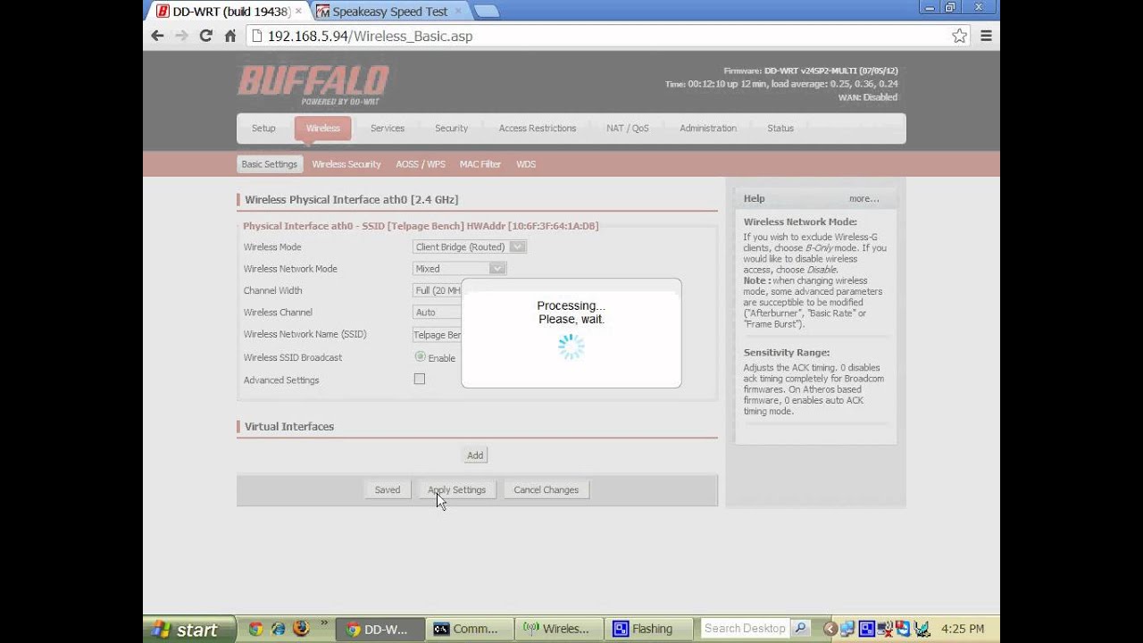The height and width of the screenshot is (643, 1143).
Task: Click the 'Sensitivity Range:' help heading
Action: point(787,353)
